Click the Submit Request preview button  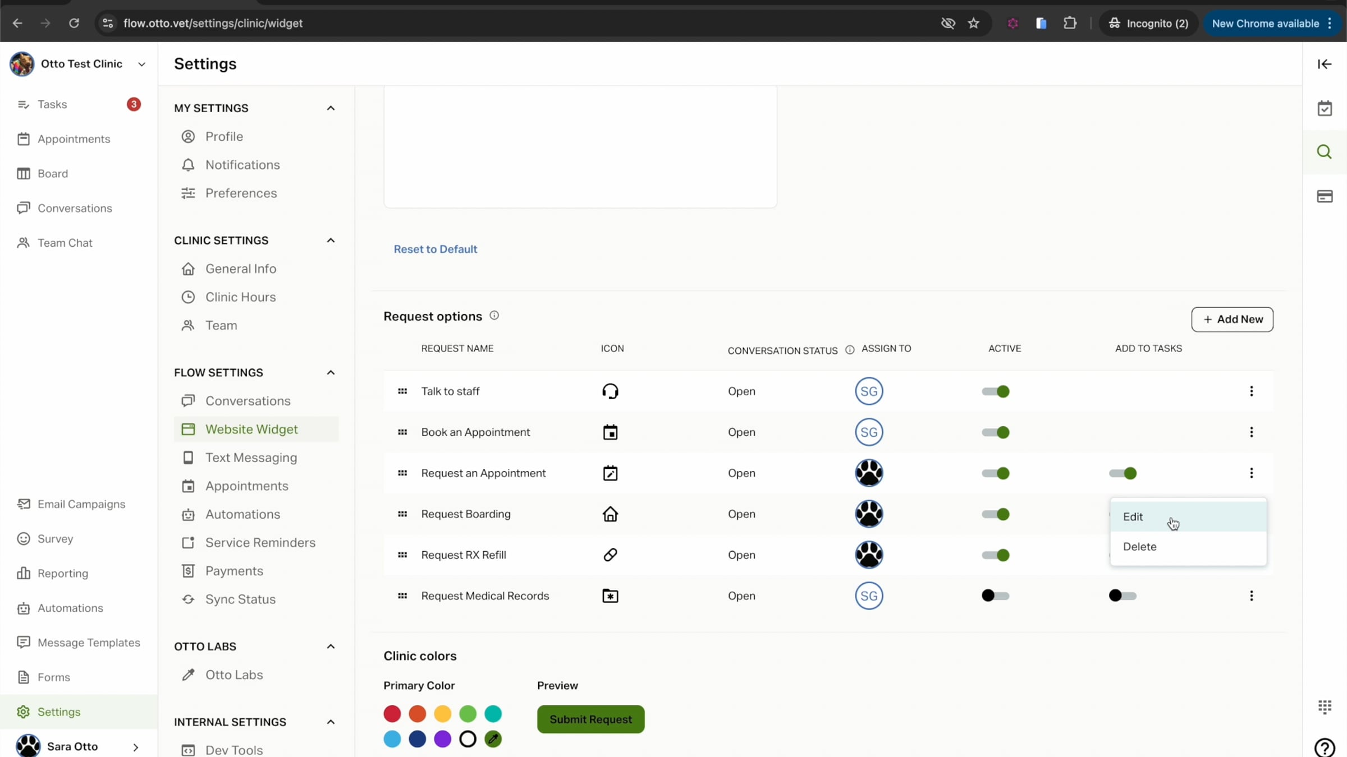click(590, 719)
